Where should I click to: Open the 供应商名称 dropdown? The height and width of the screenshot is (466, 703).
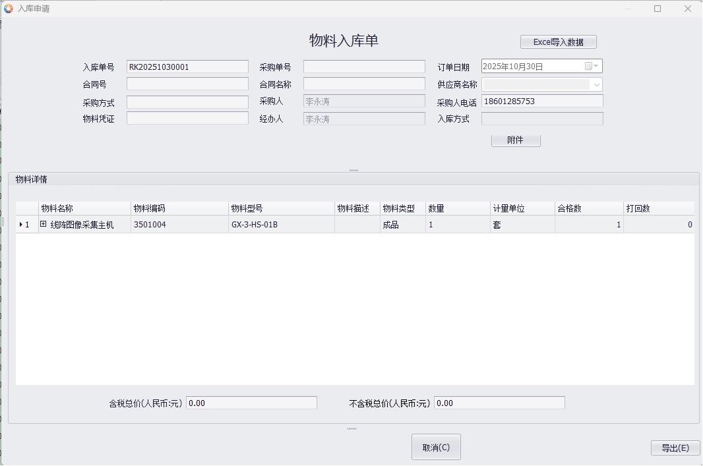pyautogui.click(x=596, y=84)
